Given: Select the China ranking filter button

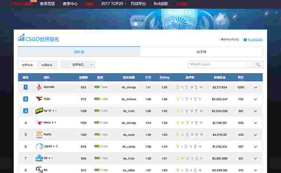Looking at the screenshot, I should click(x=47, y=65).
